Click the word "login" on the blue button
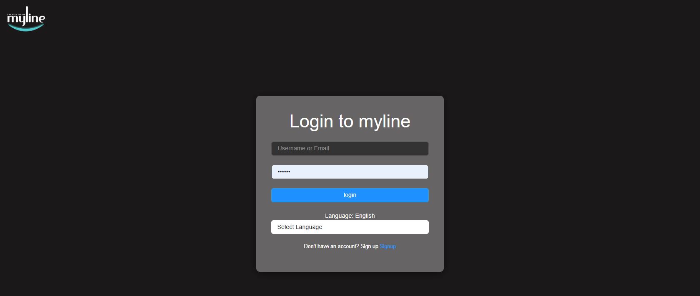 (x=350, y=195)
